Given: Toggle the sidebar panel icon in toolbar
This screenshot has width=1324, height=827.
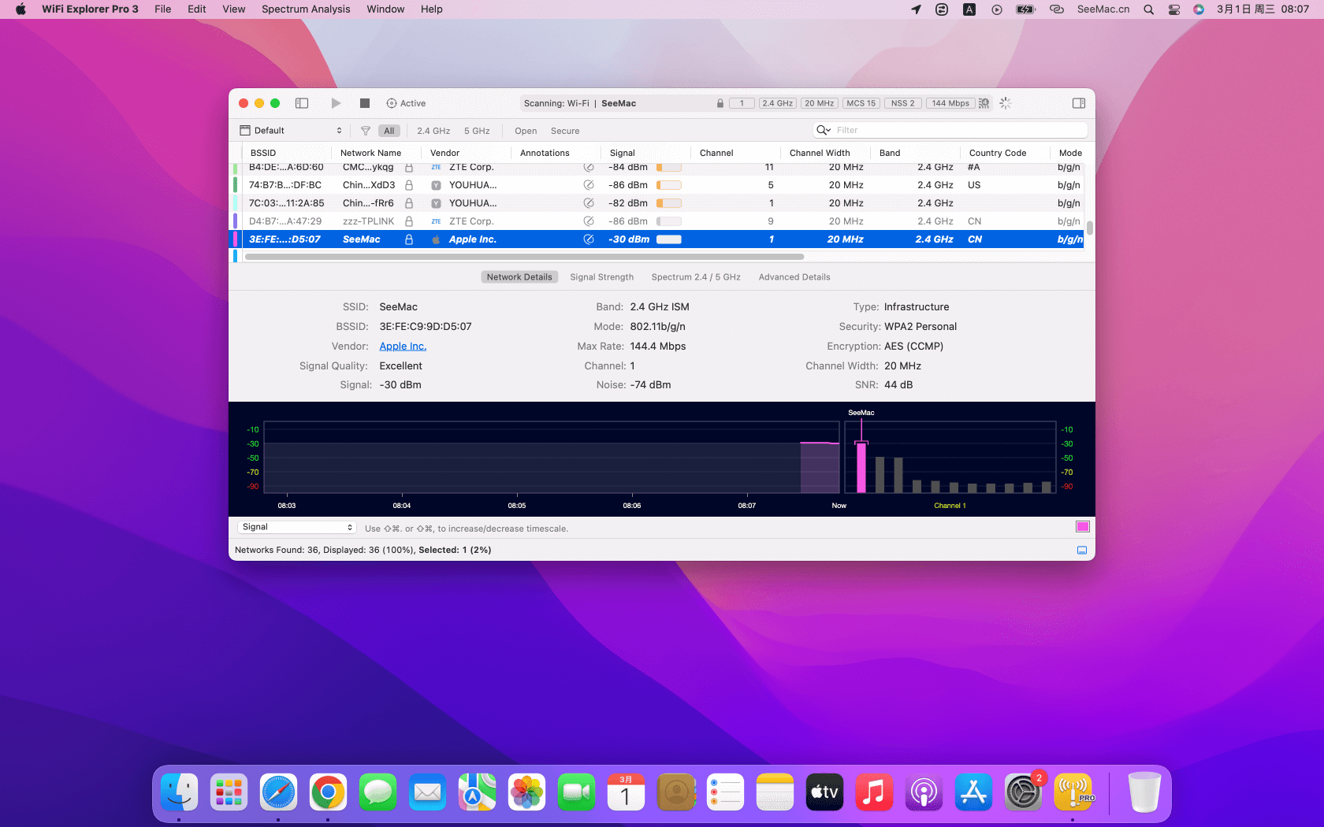Looking at the screenshot, I should pos(302,103).
